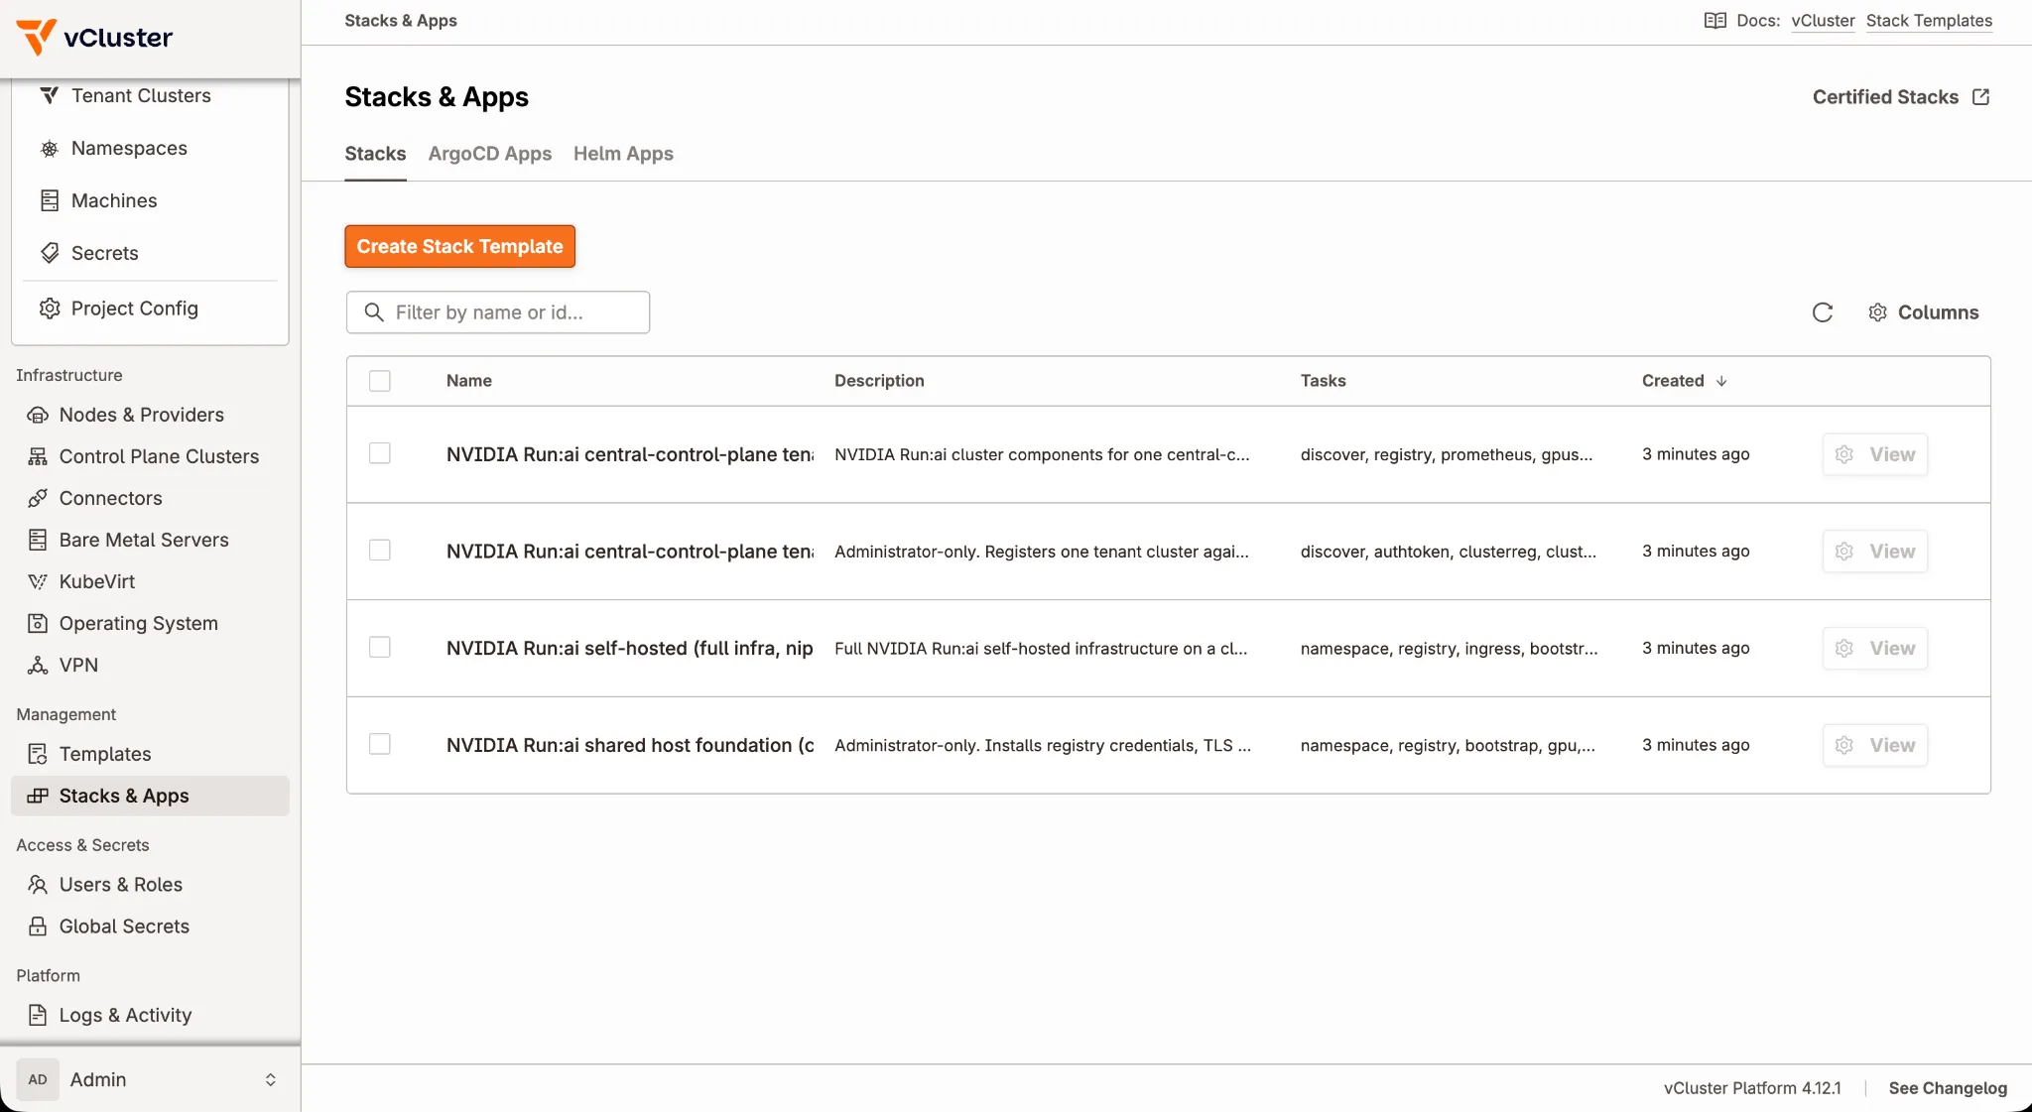View the shared host foundation stack

(x=1875, y=745)
